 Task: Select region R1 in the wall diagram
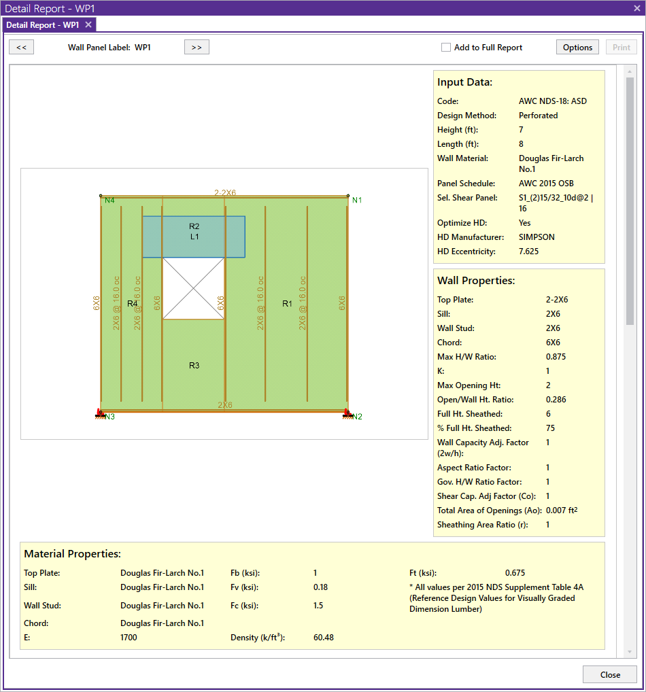point(287,303)
